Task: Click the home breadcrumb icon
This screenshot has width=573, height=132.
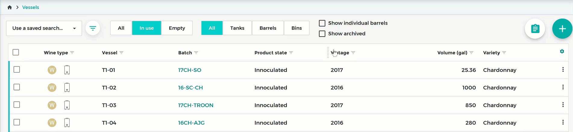Action: point(10,7)
